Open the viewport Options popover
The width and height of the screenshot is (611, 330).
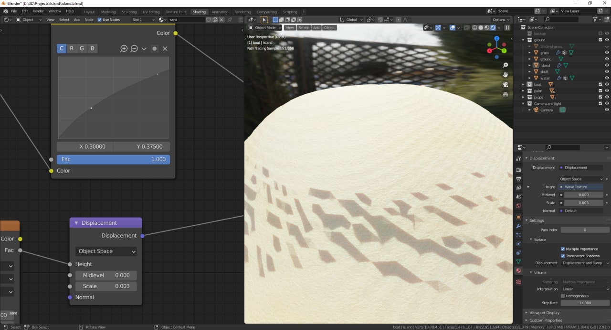pos(501,20)
